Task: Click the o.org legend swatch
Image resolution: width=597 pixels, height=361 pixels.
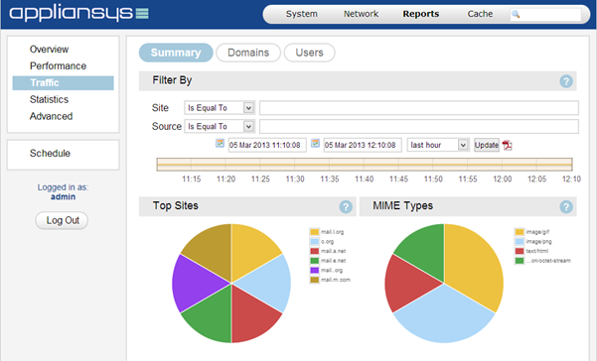Action: (x=315, y=242)
